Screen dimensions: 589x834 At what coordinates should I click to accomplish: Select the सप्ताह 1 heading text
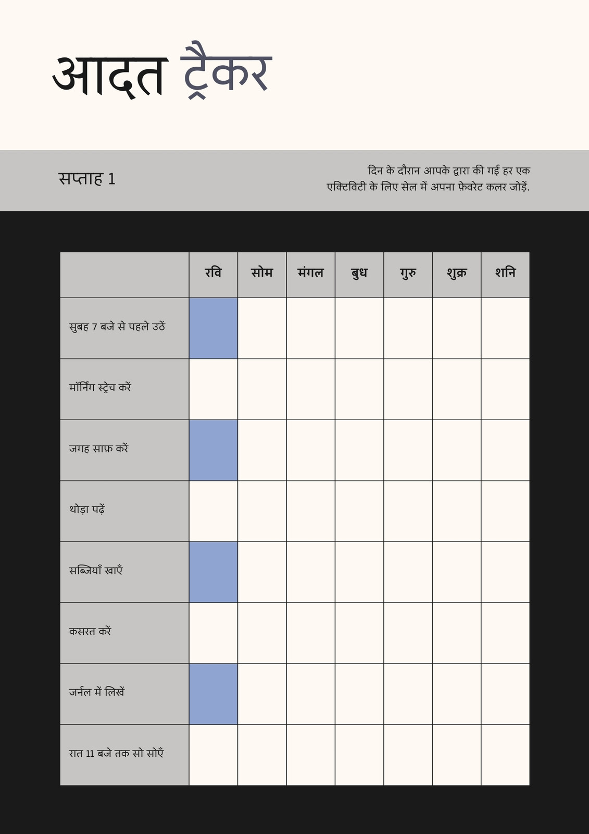pos(87,179)
